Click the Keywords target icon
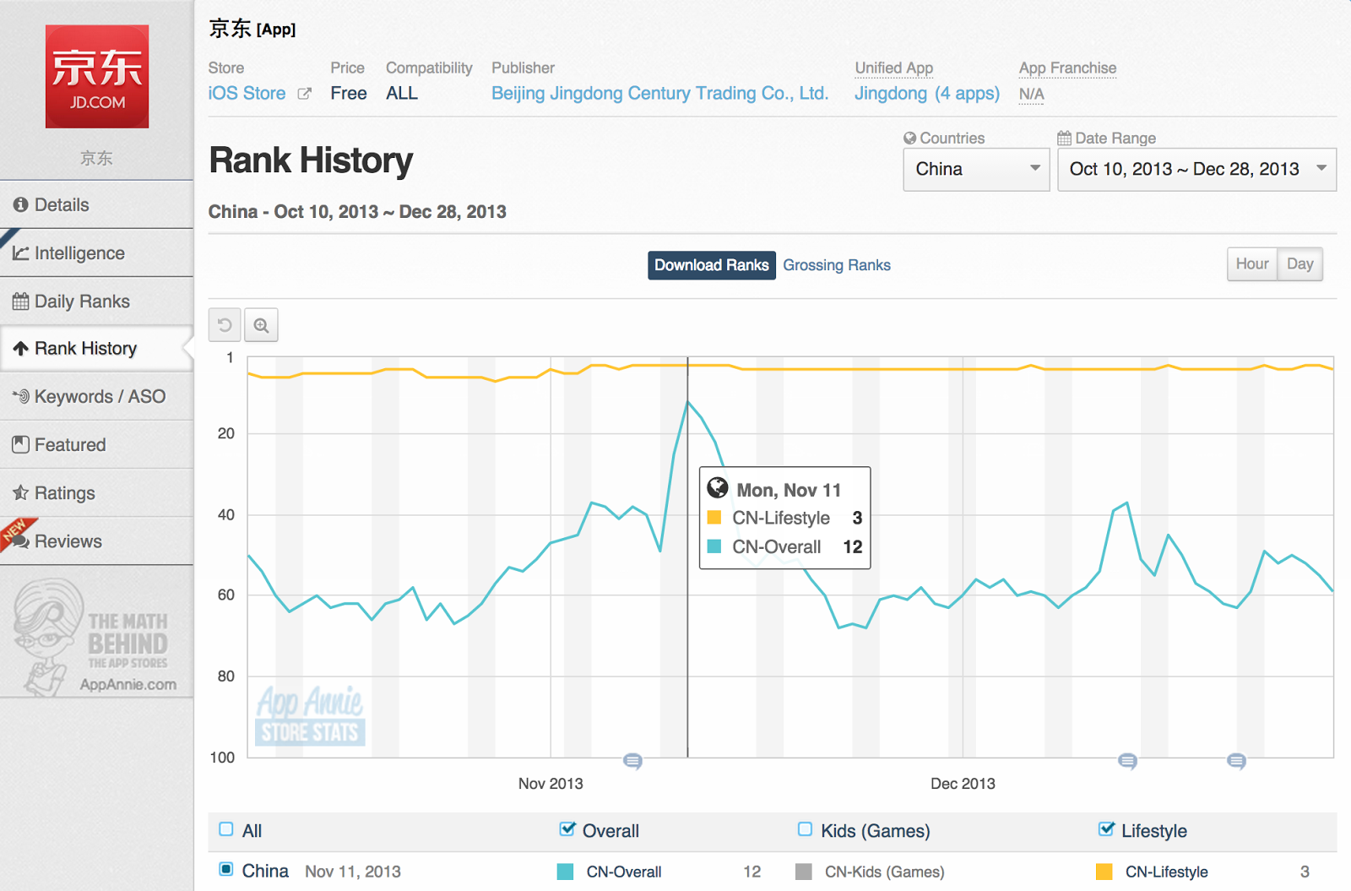 click(x=20, y=396)
